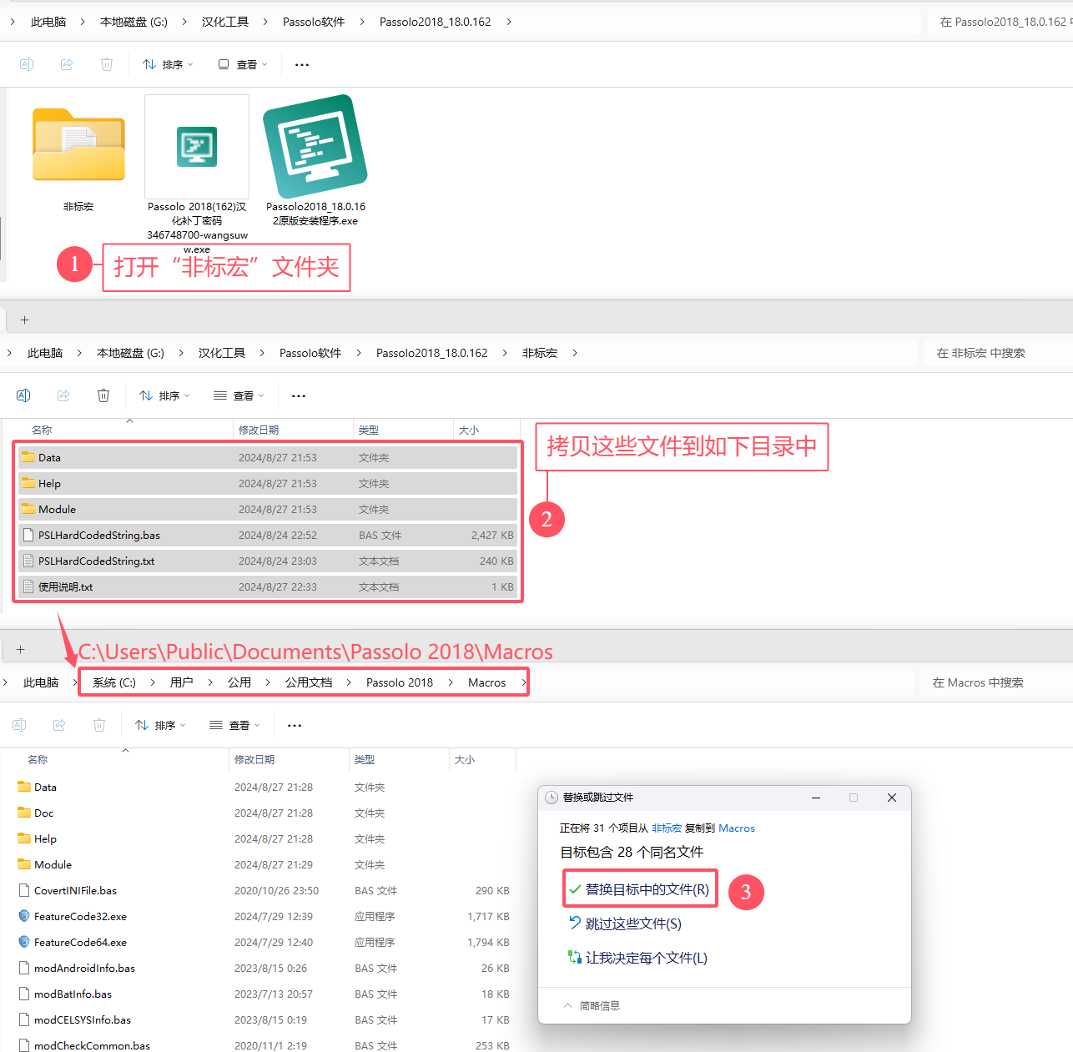This screenshot has width=1073, height=1052.
Task: Add a new tab in the Macros window
Action: click(21, 649)
